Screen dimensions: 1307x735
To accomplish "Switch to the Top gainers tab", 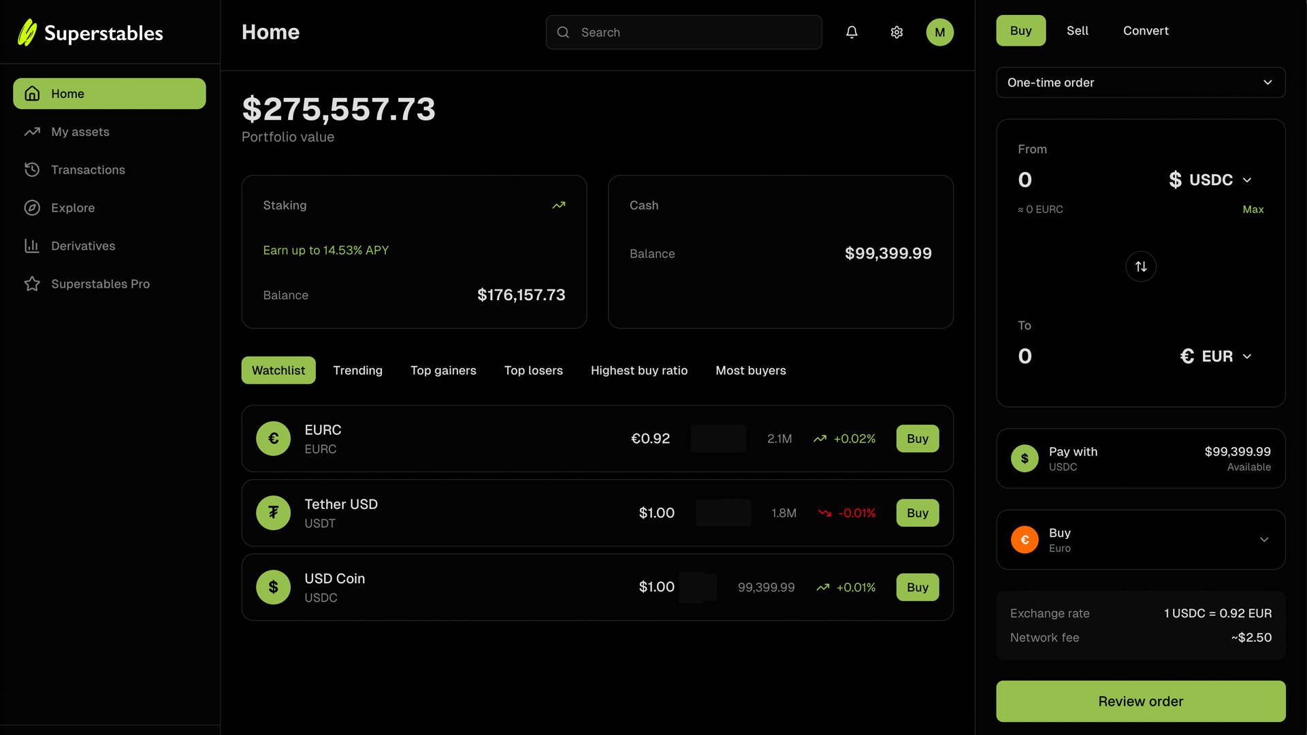I will pos(443,370).
